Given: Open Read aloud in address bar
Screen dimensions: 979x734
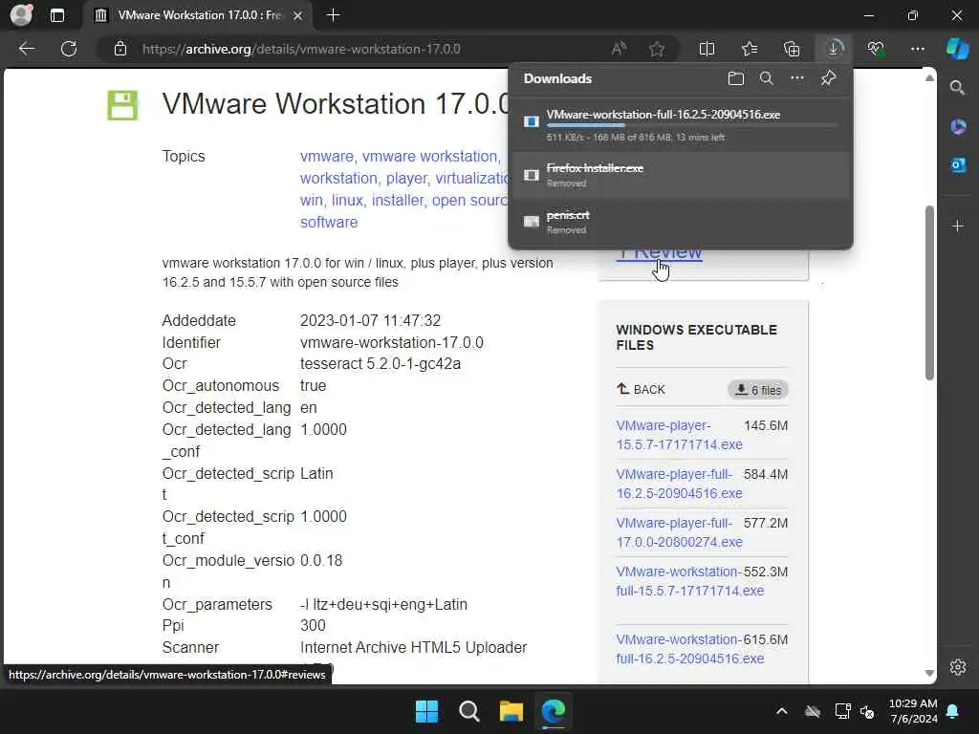Looking at the screenshot, I should click(x=619, y=49).
